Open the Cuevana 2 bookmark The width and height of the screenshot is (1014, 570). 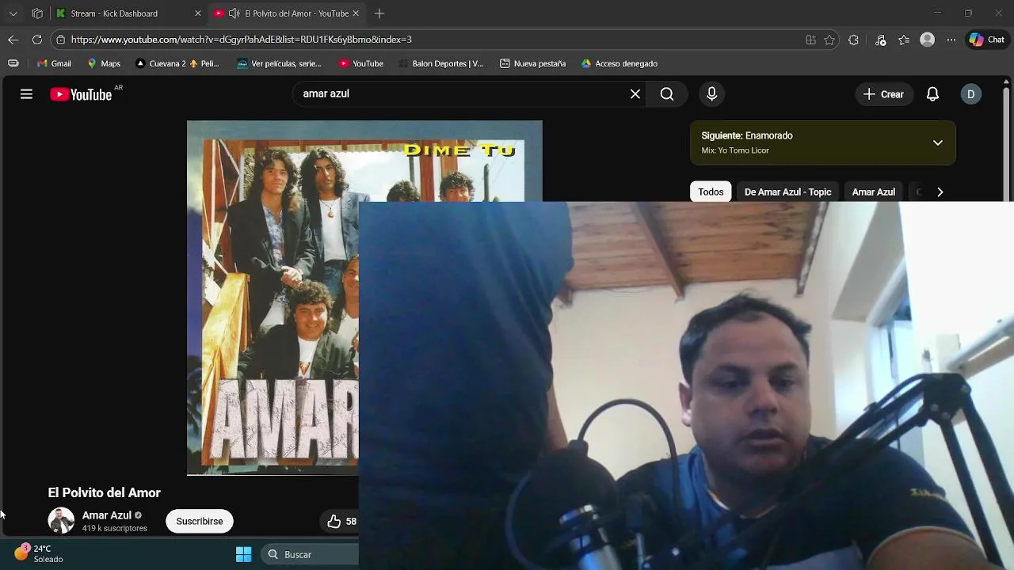coord(178,63)
